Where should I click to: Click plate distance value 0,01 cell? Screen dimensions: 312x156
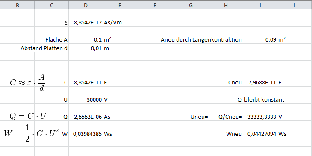[x=86, y=48]
